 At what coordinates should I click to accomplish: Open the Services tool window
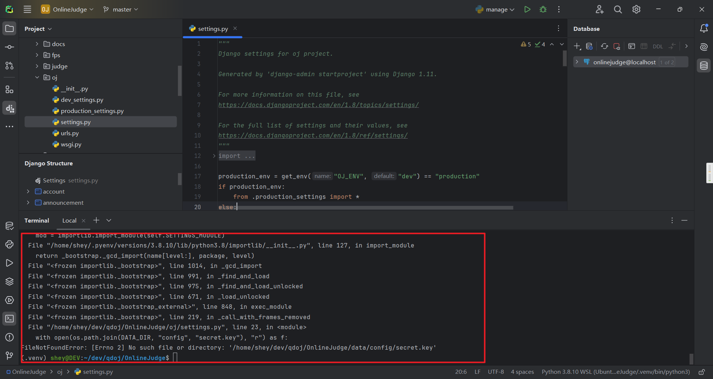pyautogui.click(x=9, y=300)
